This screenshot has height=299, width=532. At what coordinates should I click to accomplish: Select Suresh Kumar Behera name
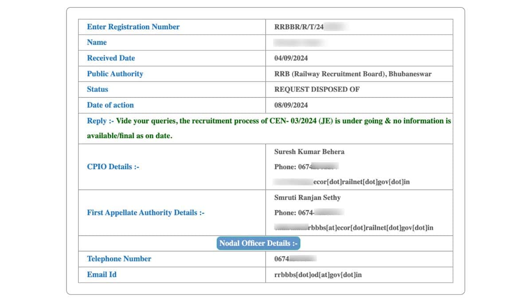[309, 151]
